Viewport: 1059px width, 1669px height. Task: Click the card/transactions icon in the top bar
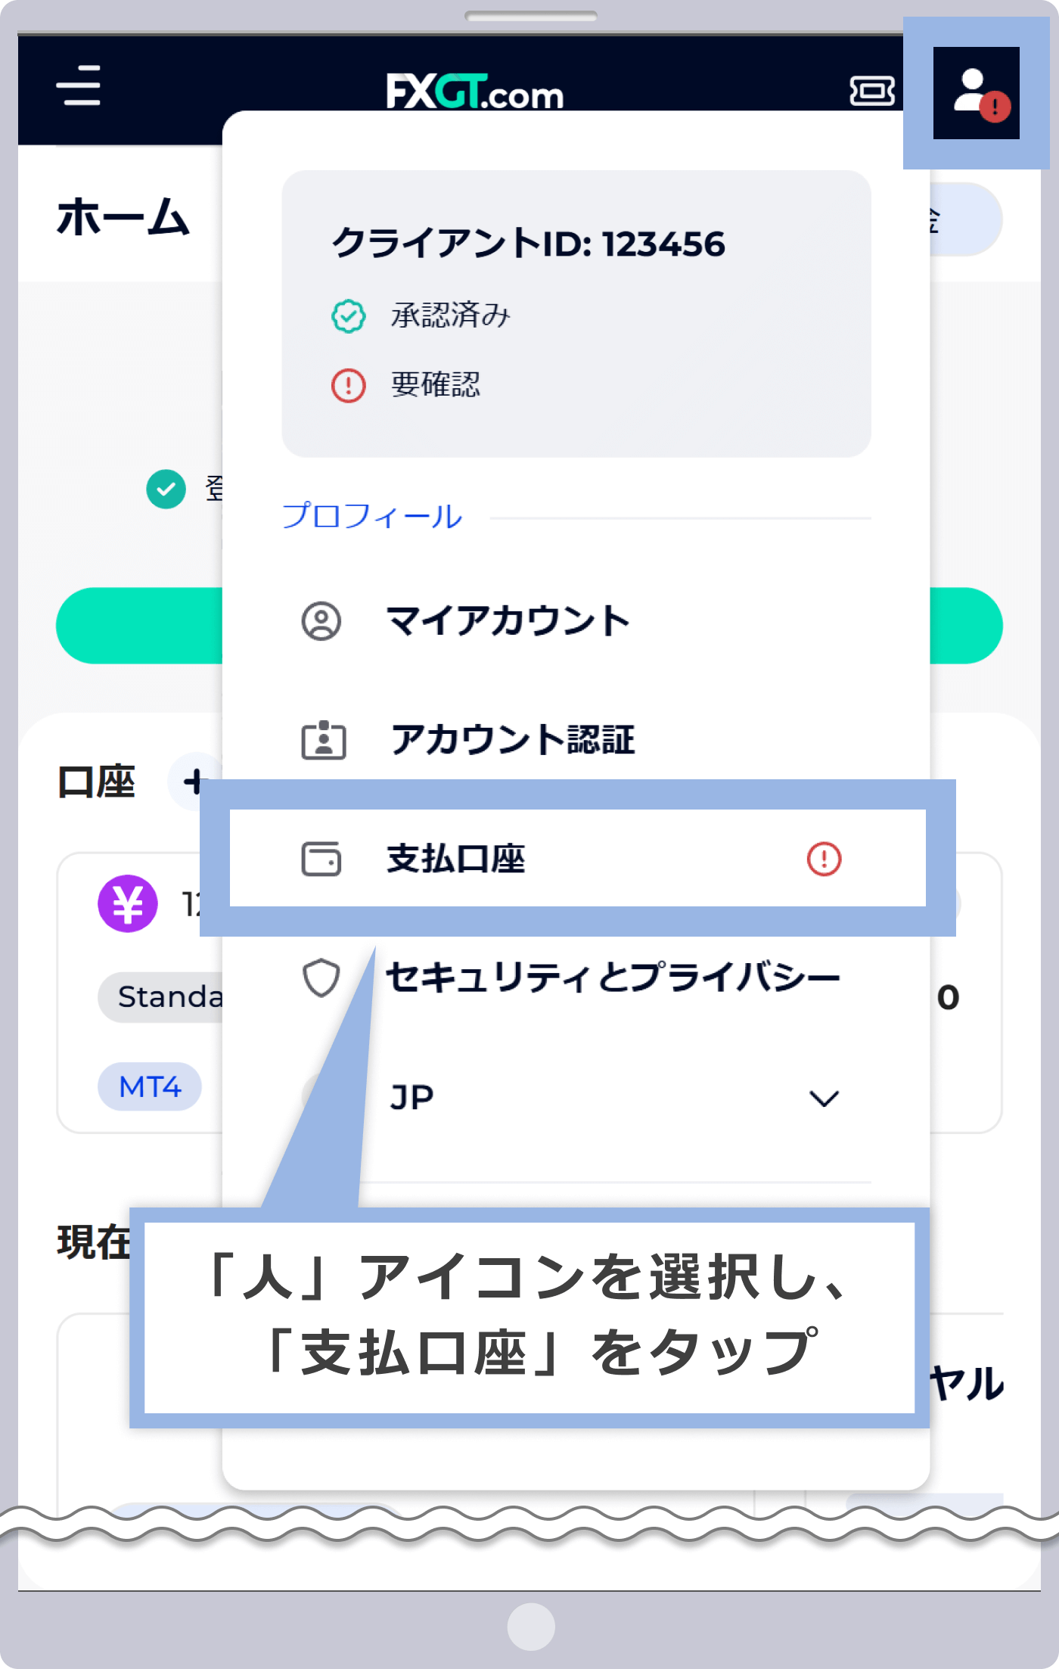click(x=871, y=92)
